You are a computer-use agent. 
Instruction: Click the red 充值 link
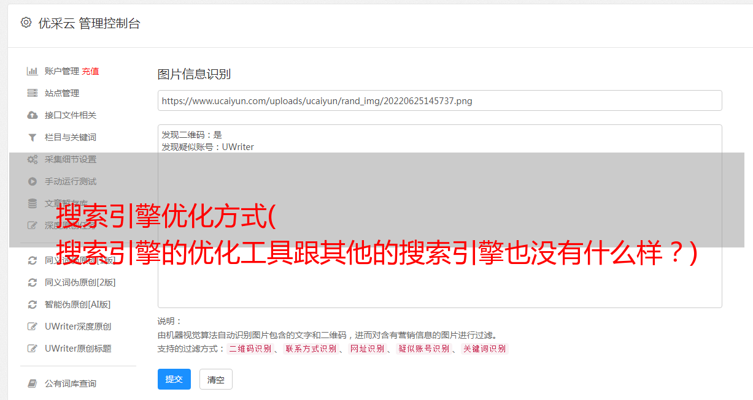click(90, 71)
